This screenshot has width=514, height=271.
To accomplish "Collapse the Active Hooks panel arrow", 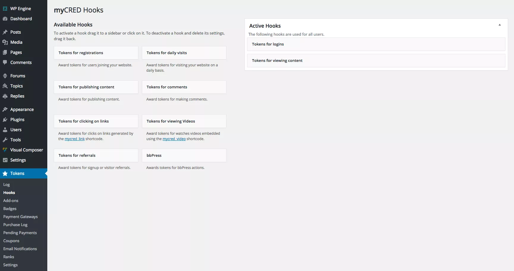I will click(500, 25).
